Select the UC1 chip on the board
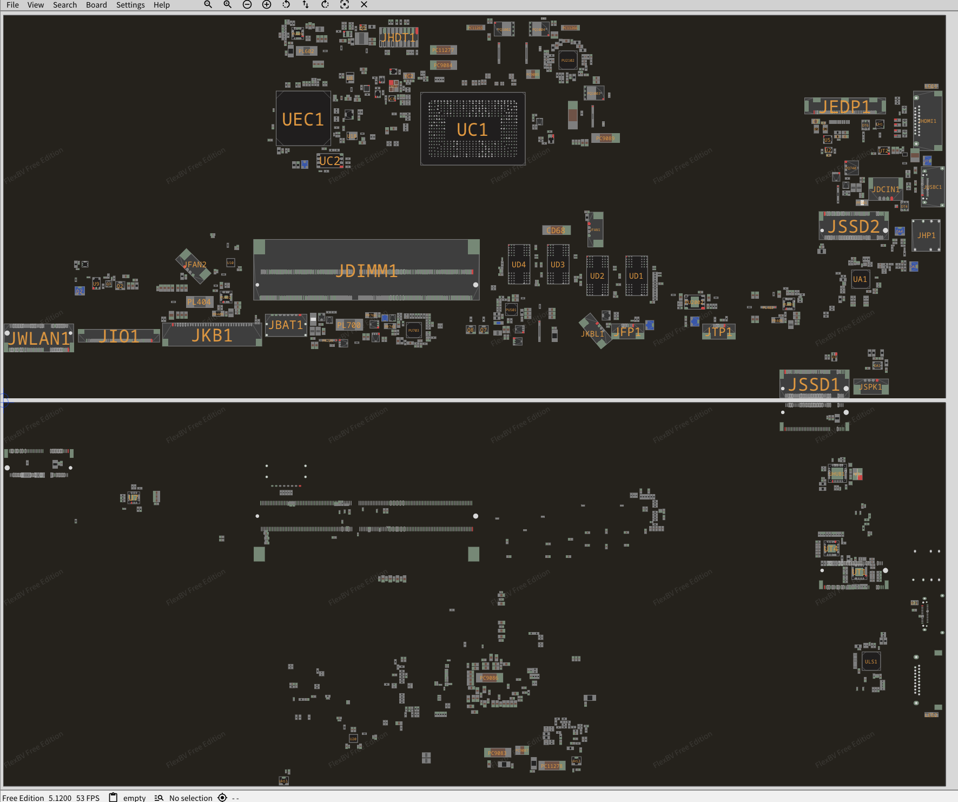The width and height of the screenshot is (958, 802). (472, 129)
